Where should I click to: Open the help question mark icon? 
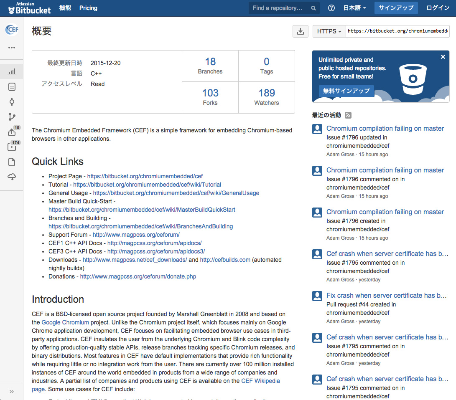(331, 8)
